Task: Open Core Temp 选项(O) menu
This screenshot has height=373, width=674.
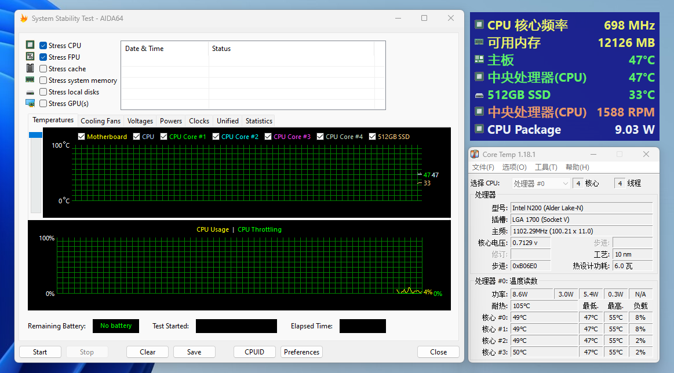Action: tap(515, 167)
